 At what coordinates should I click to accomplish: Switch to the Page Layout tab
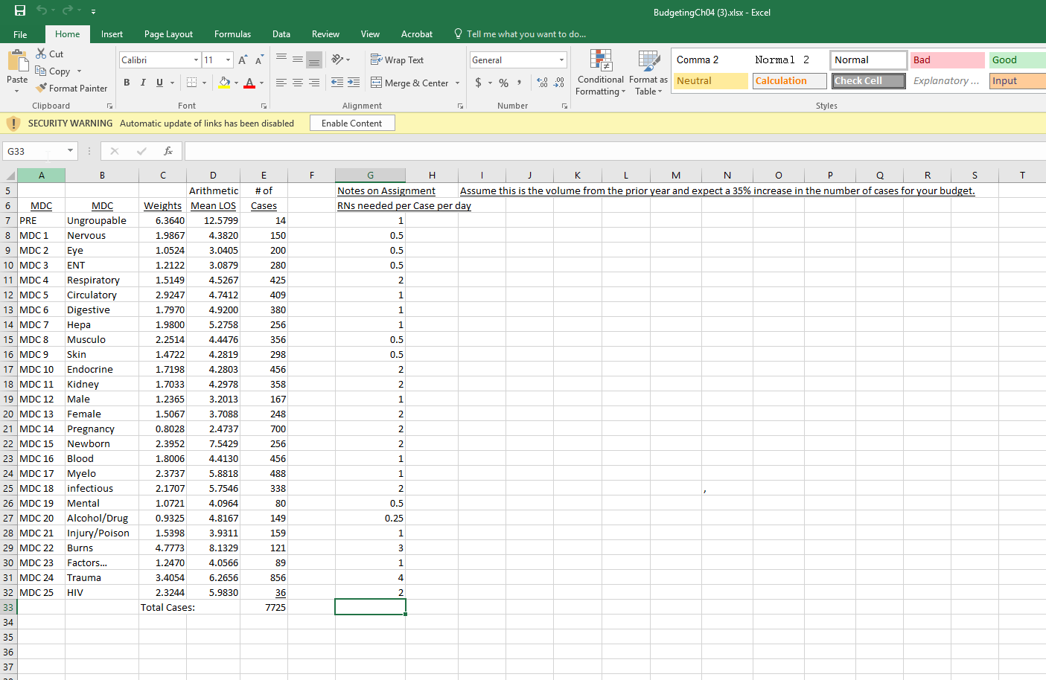point(168,34)
